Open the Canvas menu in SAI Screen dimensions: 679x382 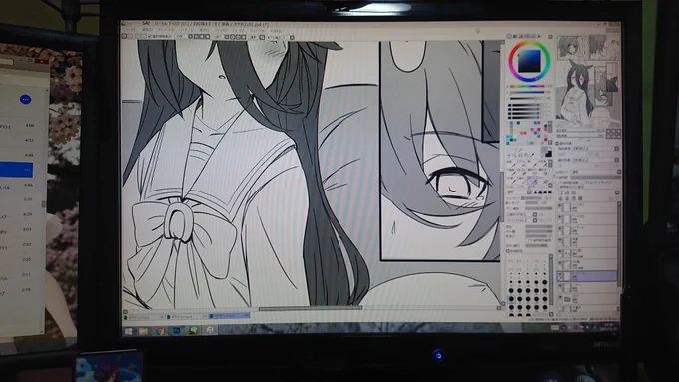click(165, 30)
